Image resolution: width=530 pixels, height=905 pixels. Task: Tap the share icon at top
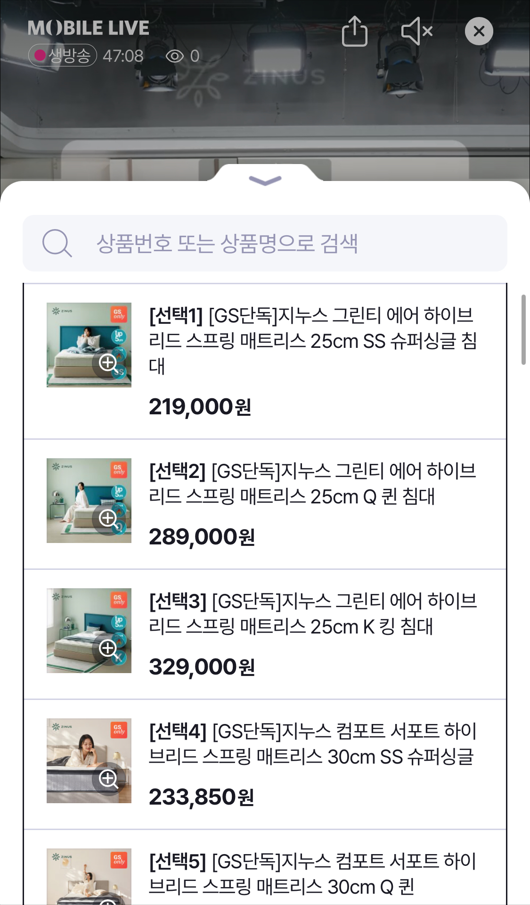point(355,31)
